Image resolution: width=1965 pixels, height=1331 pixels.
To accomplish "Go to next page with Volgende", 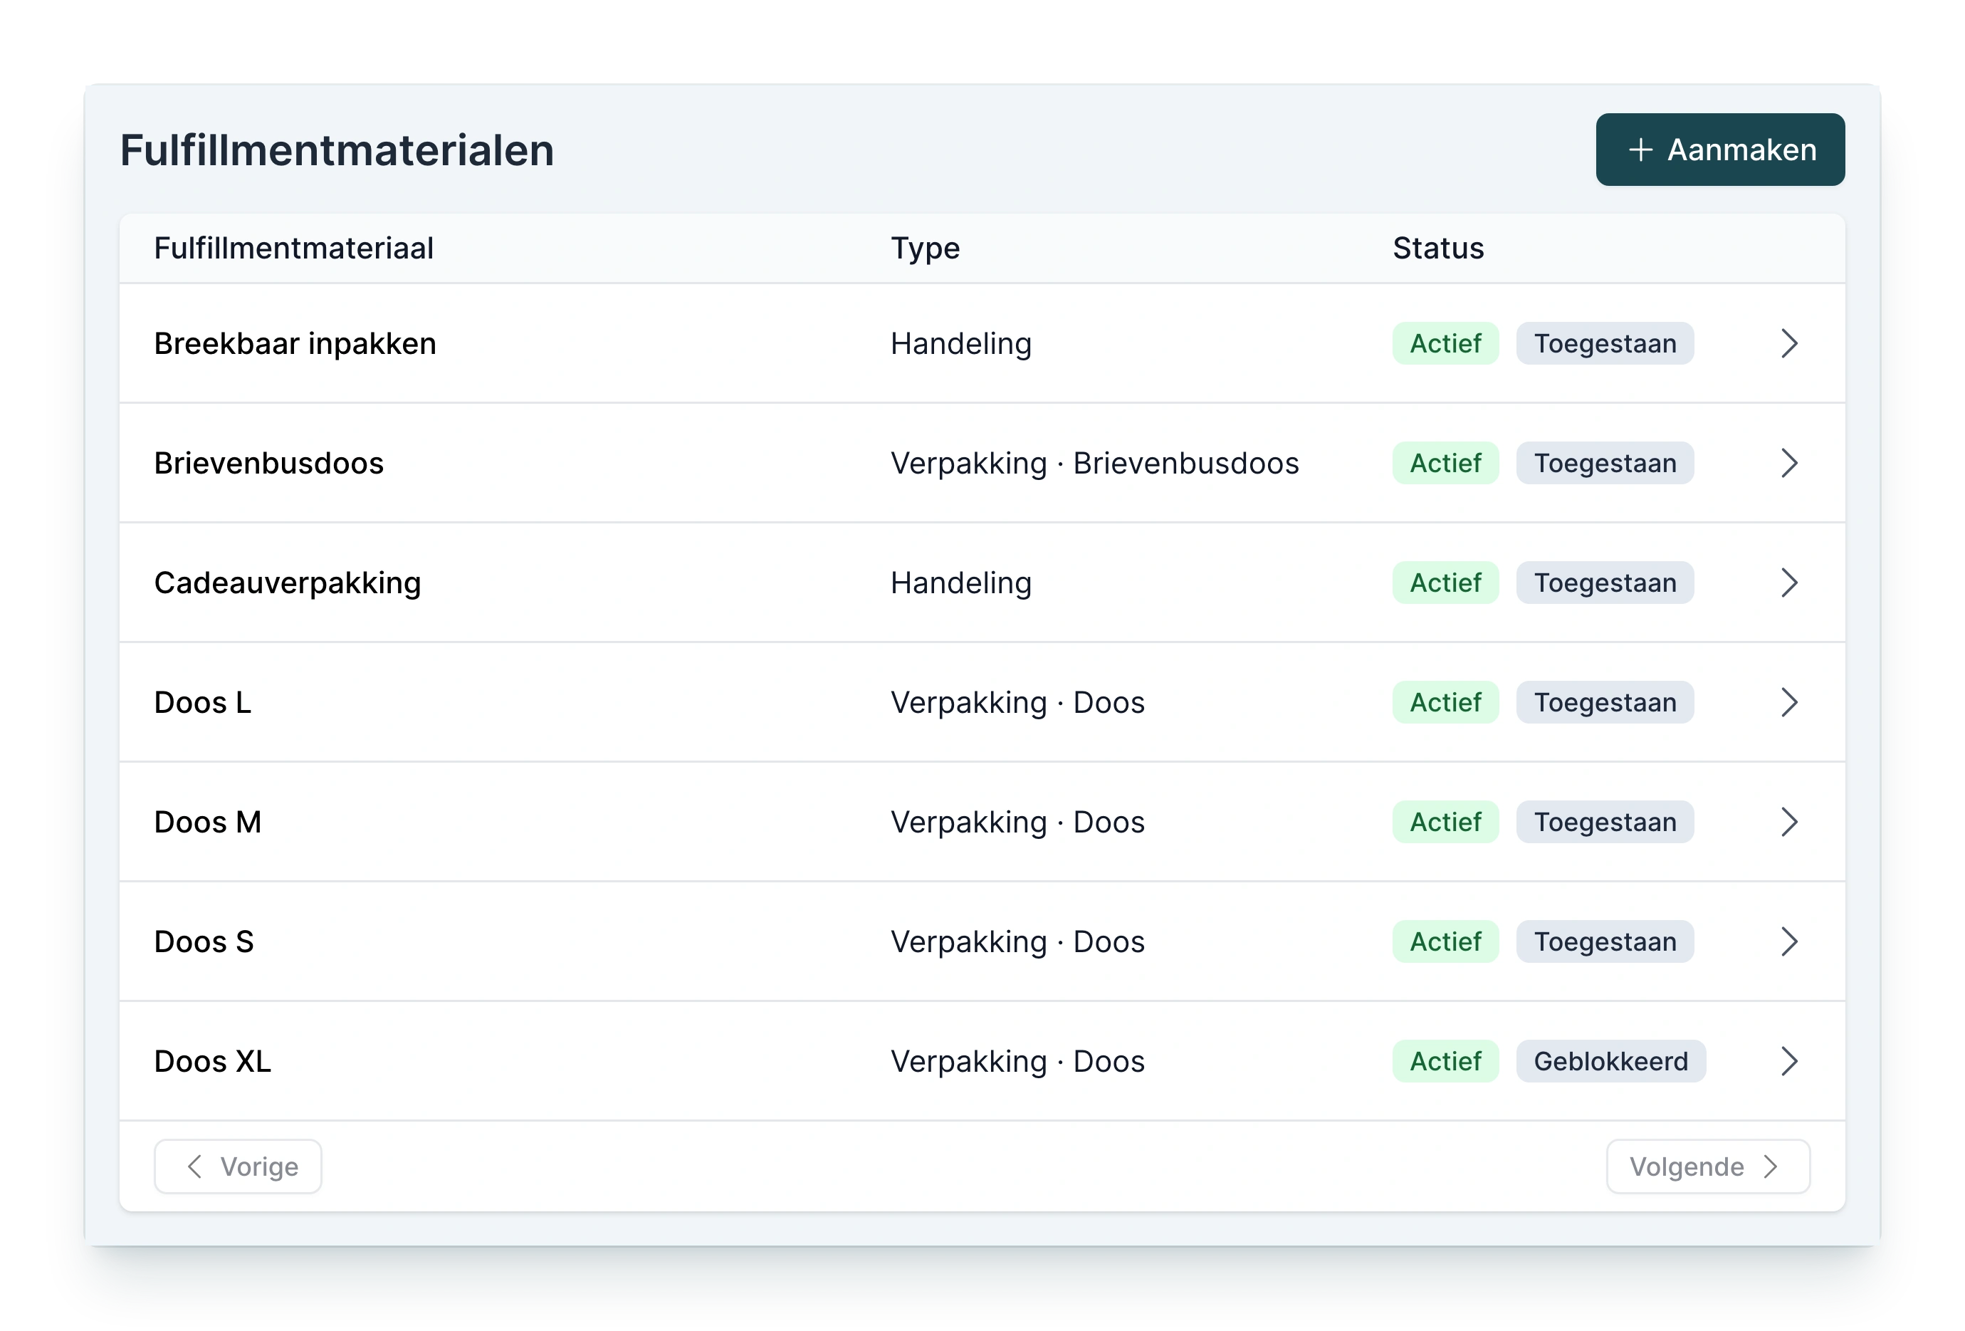I will click(1707, 1166).
